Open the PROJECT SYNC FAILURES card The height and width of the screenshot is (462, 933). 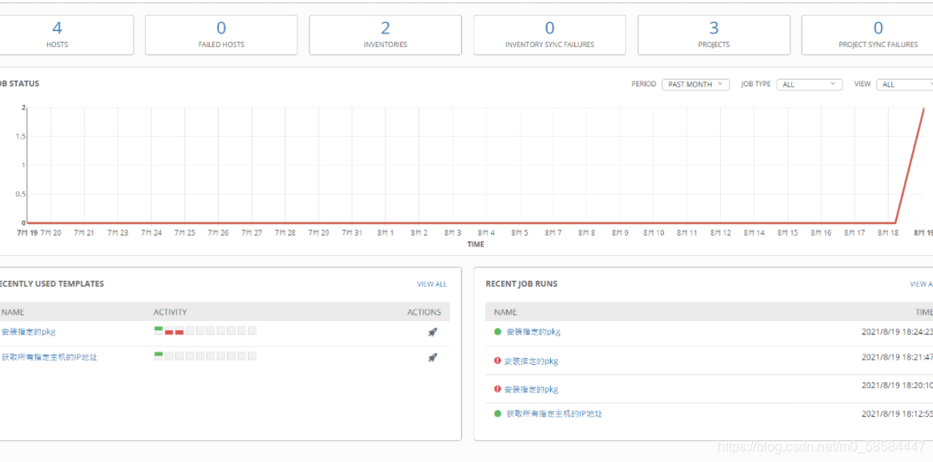click(x=868, y=35)
